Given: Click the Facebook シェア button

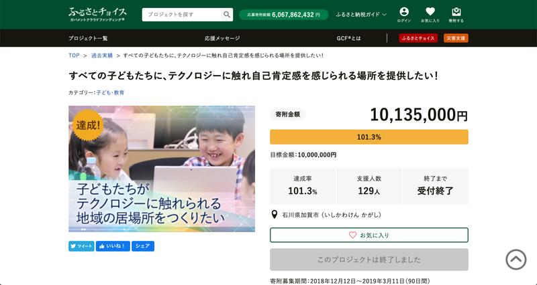Looking at the screenshot, I should click(143, 246).
